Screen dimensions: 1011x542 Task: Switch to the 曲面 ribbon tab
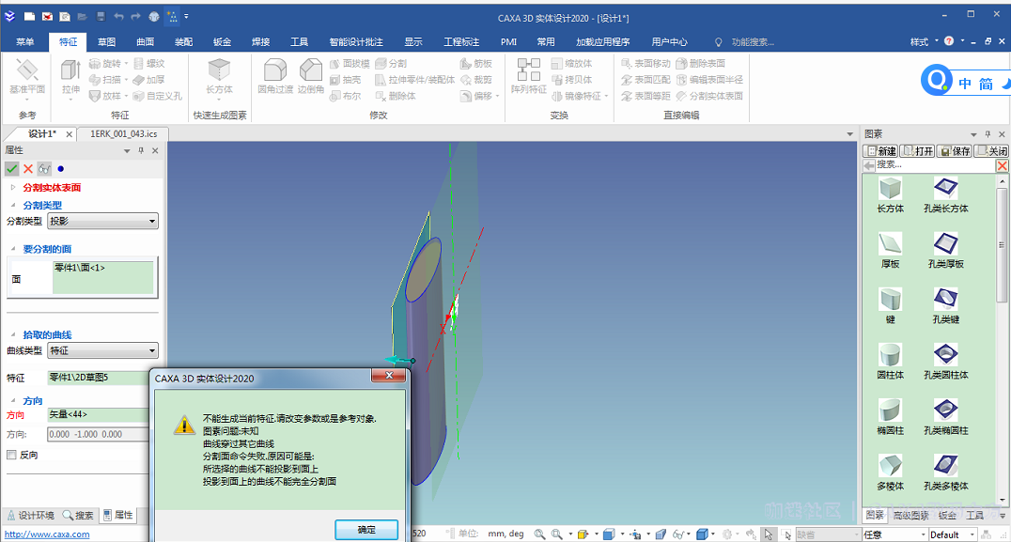(145, 42)
